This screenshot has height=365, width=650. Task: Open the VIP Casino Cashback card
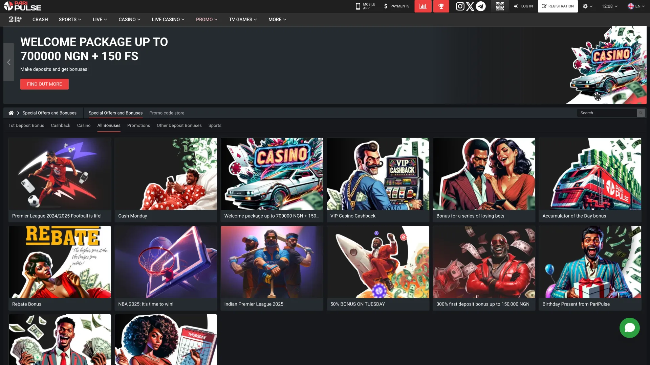pyautogui.click(x=378, y=180)
